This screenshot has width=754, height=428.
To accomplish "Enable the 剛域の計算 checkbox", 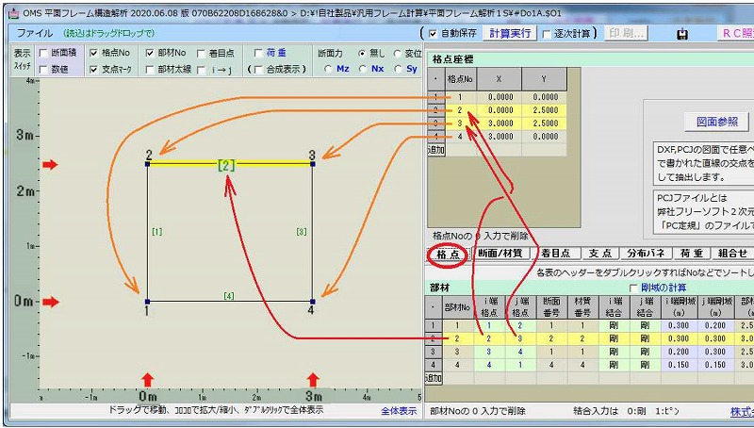I will (633, 288).
